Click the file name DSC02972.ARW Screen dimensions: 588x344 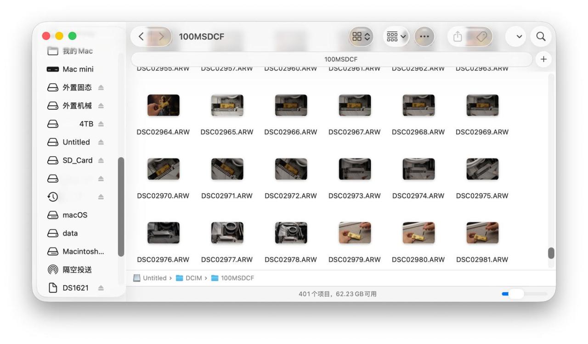tap(291, 196)
